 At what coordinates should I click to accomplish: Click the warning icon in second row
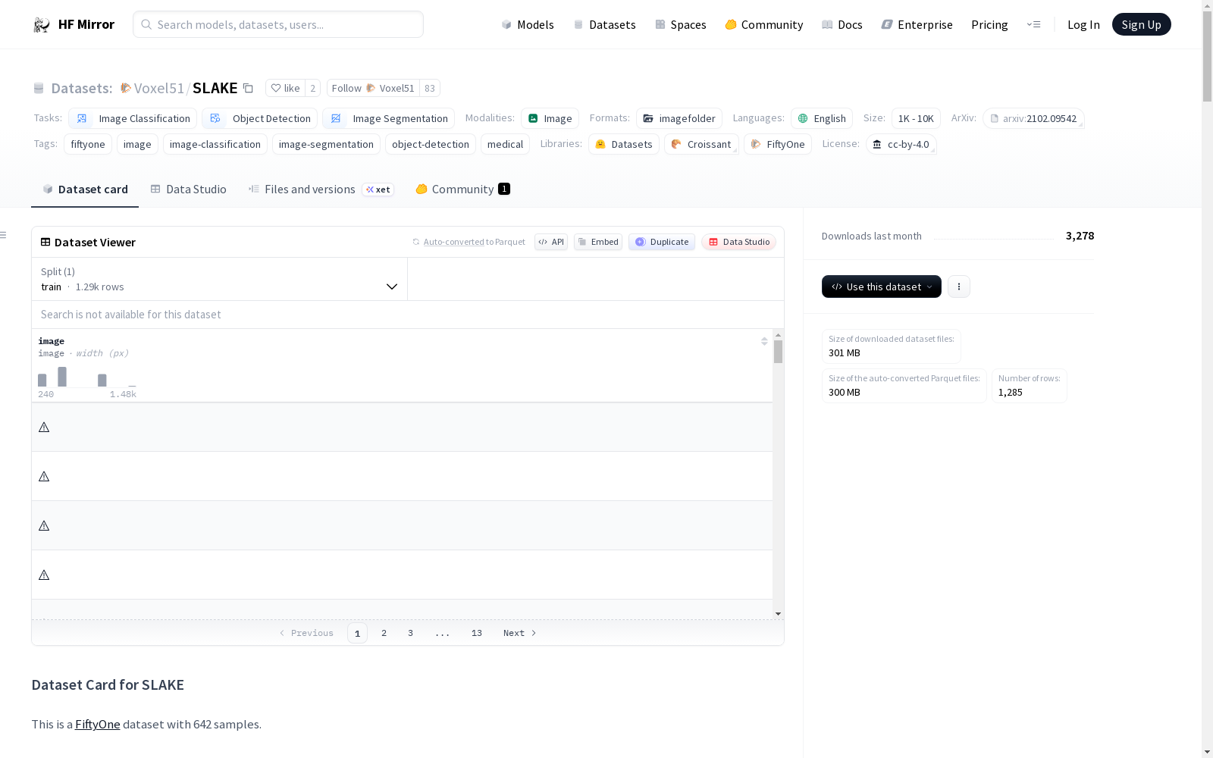point(44,477)
